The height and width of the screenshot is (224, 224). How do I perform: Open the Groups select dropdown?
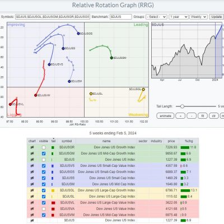click(x=156, y=17)
